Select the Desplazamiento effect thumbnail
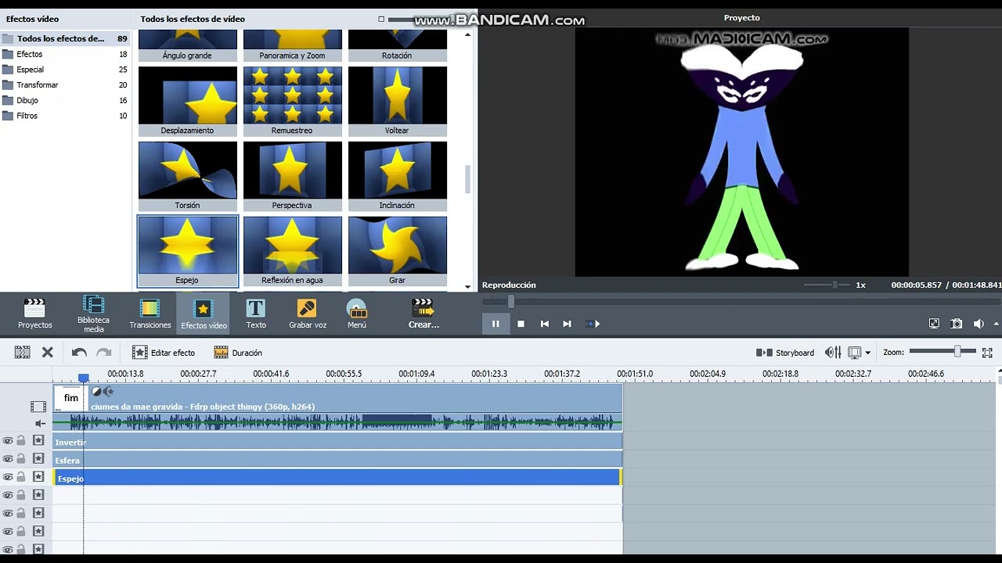 (188, 101)
